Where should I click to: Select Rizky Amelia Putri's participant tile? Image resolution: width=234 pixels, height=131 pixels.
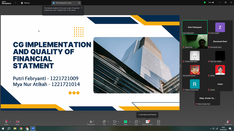[207, 98]
